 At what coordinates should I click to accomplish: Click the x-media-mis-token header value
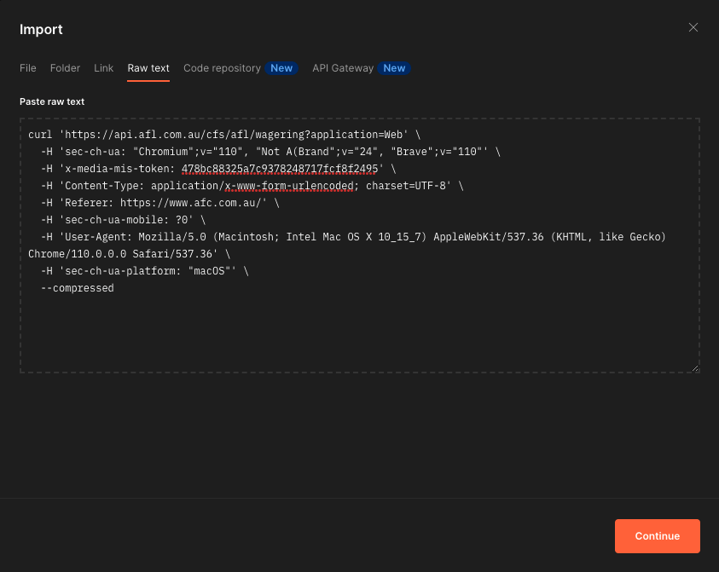click(x=280, y=169)
